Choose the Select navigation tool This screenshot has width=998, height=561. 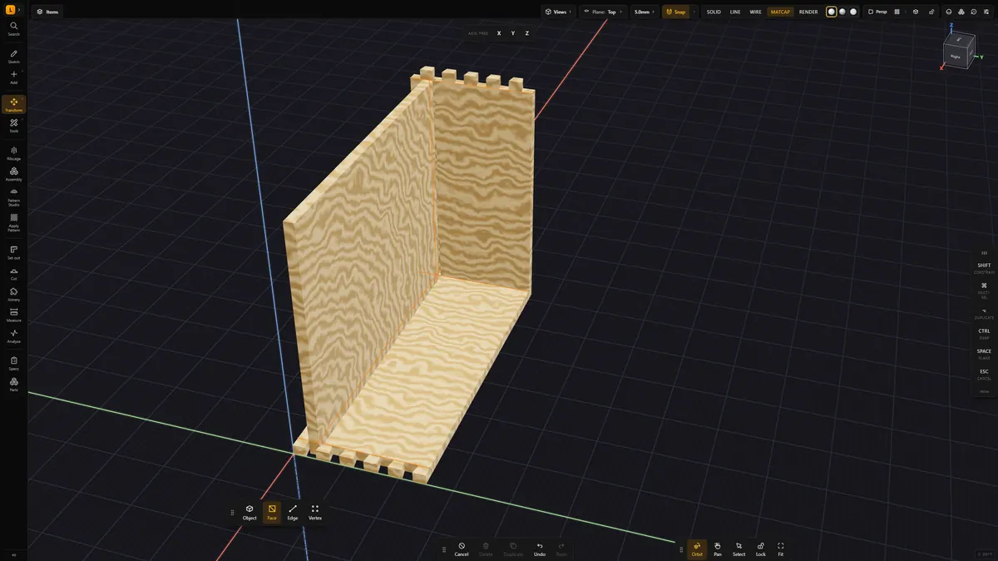[x=739, y=549]
